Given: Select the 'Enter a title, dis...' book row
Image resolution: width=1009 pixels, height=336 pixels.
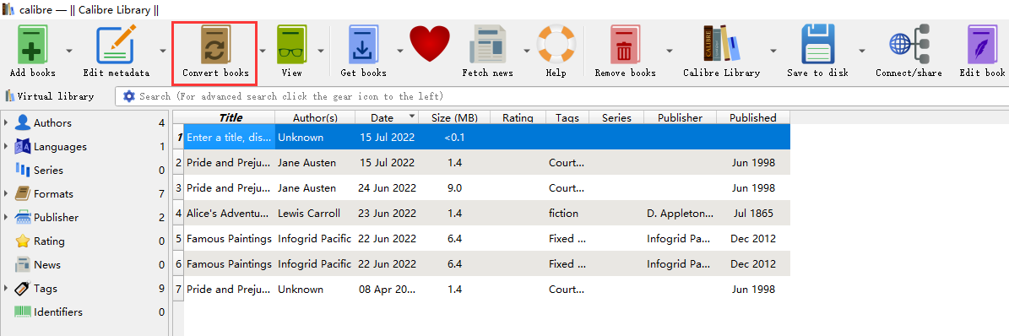Looking at the screenshot, I should pos(486,137).
